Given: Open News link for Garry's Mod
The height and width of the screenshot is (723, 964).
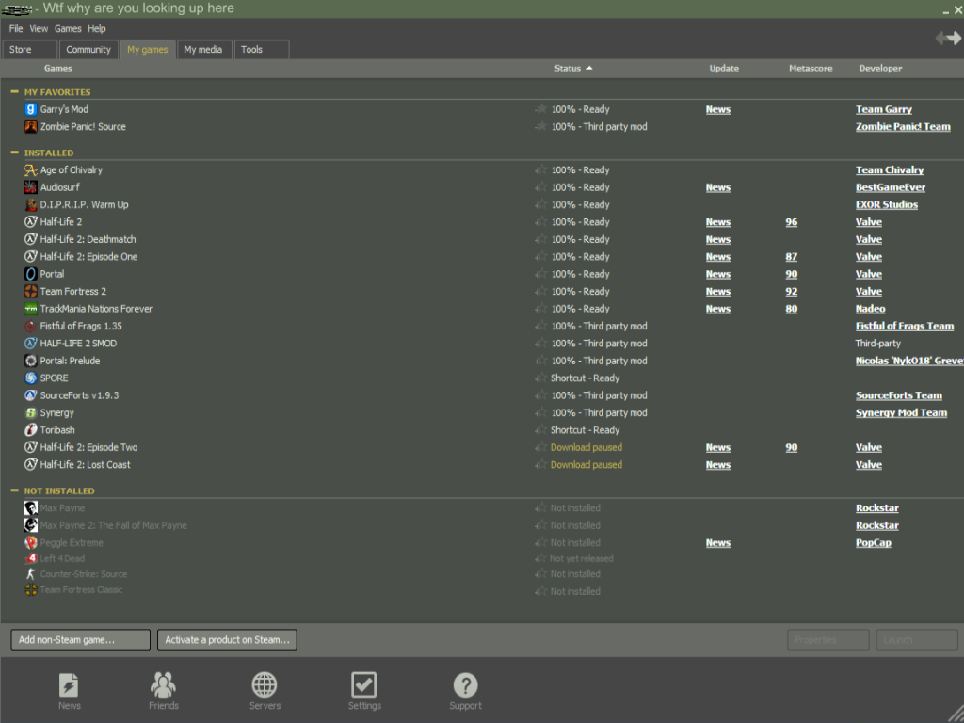Looking at the screenshot, I should point(718,109).
